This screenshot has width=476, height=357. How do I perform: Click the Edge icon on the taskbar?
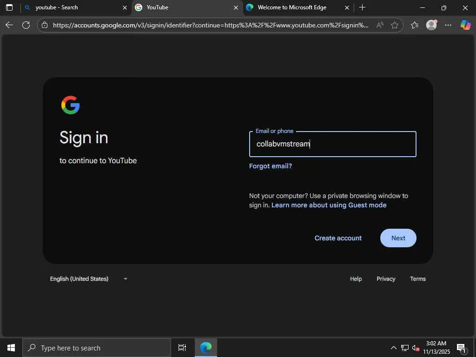tap(206, 348)
